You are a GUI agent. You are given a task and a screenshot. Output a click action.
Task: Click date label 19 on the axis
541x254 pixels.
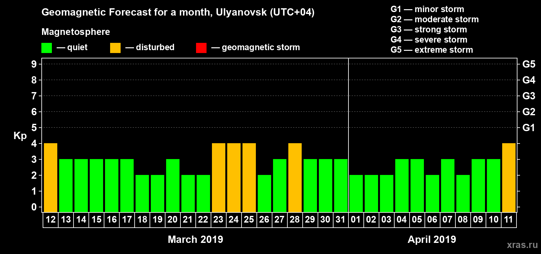158,220
